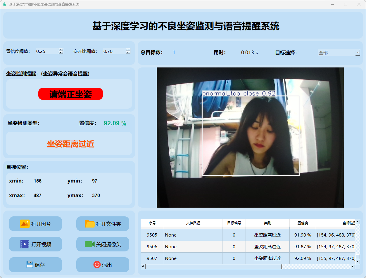
Task: Decrease the 交并比阈值 value with down arrow
Action: tap(128, 53)
